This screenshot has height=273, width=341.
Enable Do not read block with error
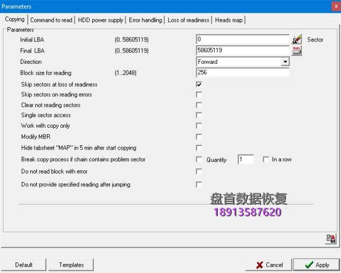[x=199, y=171]
